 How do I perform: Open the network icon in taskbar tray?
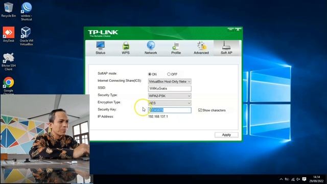293,179
